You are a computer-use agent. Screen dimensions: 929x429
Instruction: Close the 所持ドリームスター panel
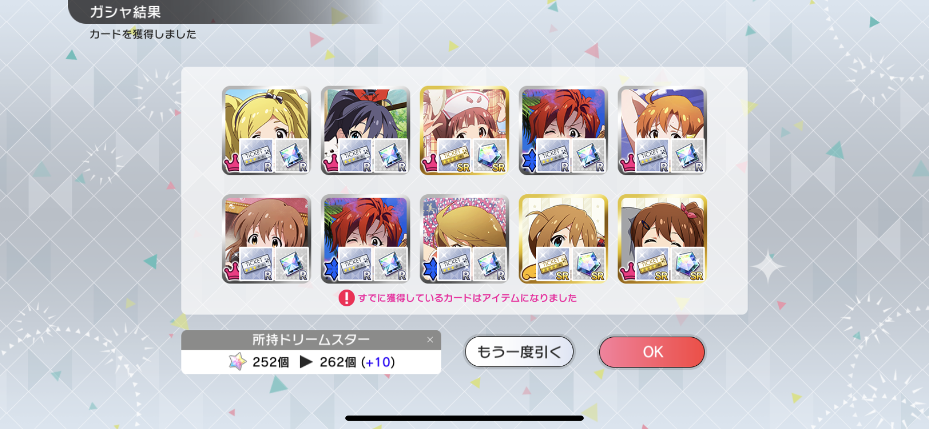(430, 340)
